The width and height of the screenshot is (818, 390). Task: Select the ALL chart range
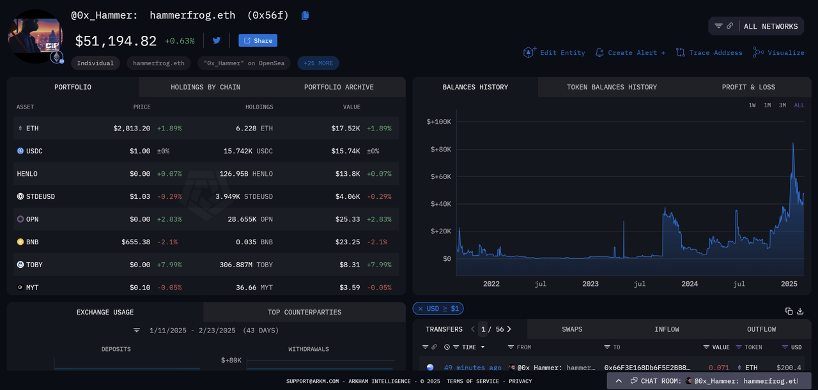coord(799,105)
